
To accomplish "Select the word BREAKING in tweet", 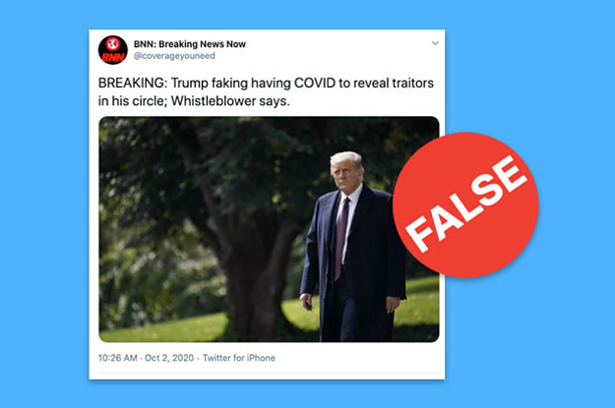I will [133, 84].
